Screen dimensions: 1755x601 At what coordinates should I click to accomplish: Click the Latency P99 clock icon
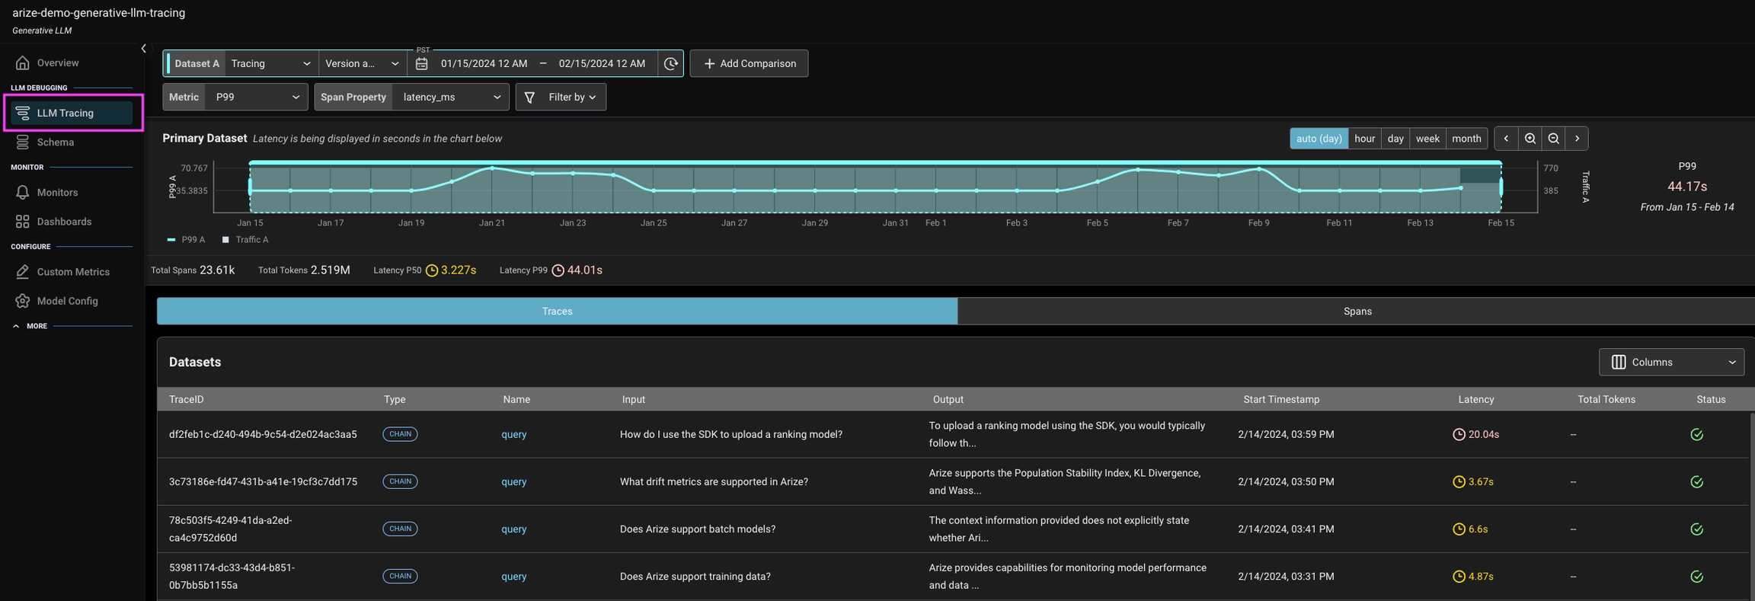[558, 270]
